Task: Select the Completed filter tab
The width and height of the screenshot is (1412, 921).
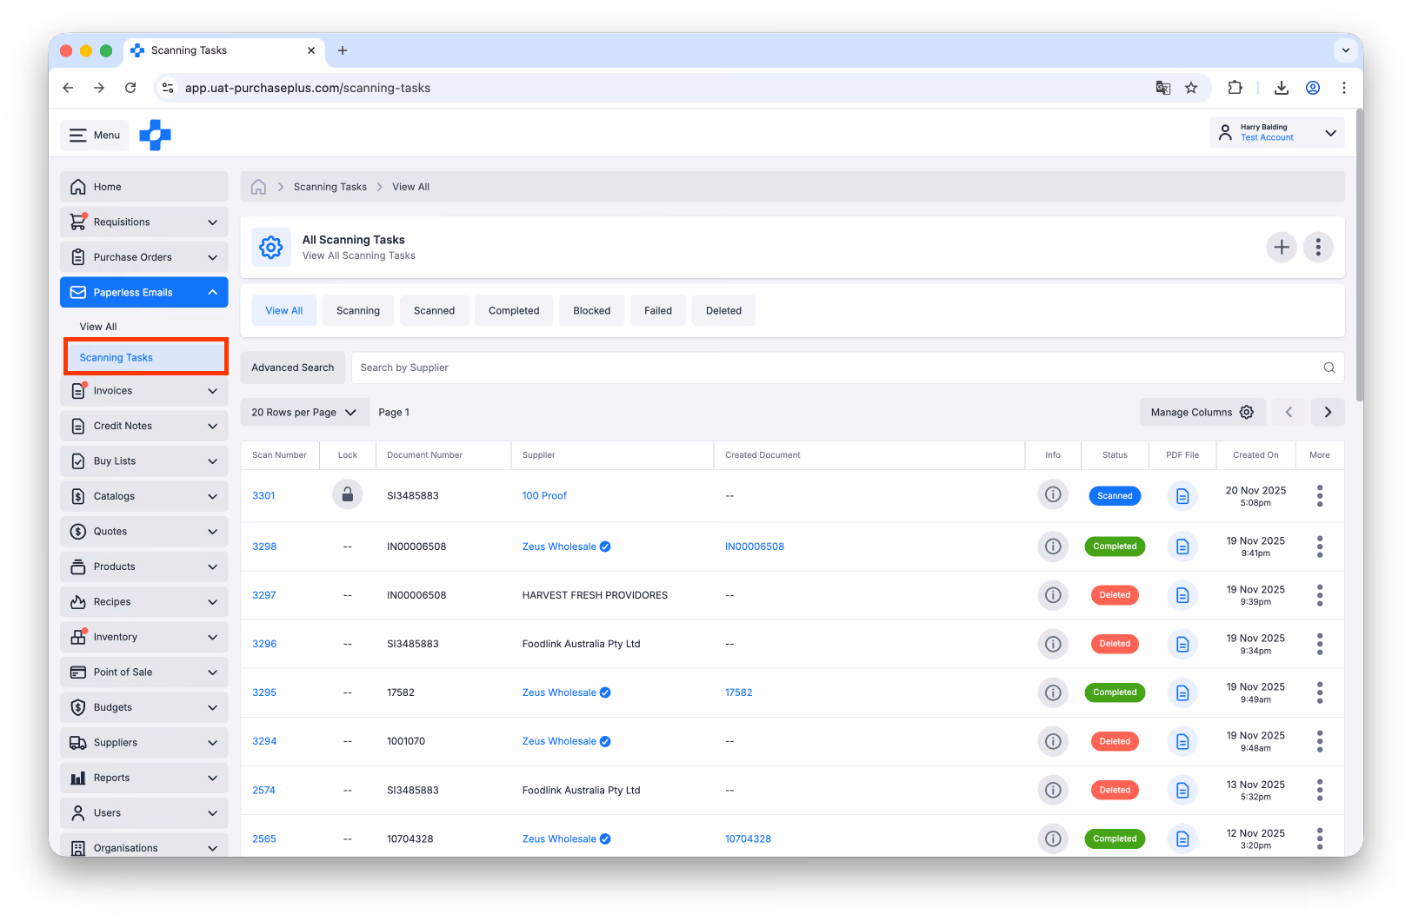Action: coord(514,311)
